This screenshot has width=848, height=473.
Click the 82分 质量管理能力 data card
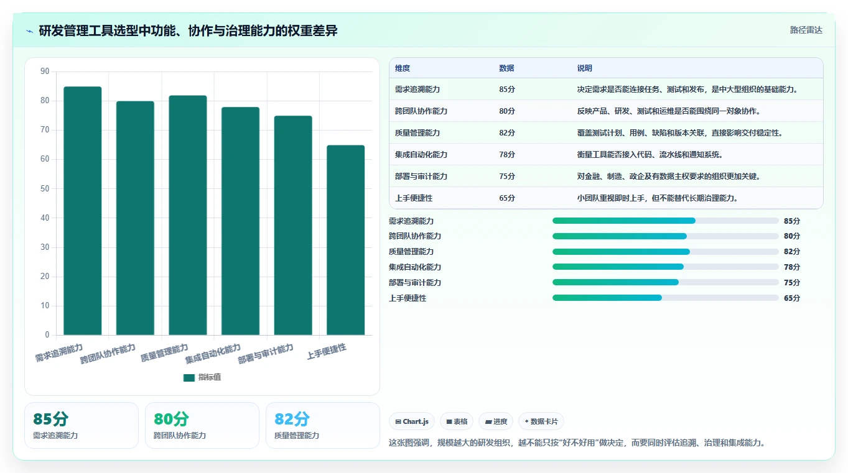point(323,425)
